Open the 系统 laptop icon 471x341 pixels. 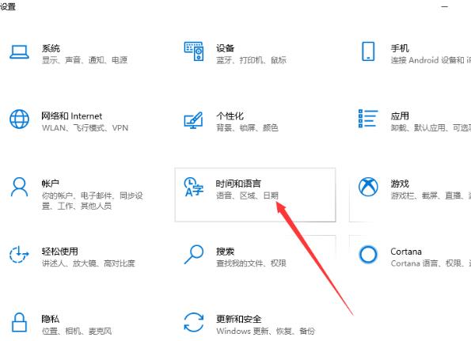click(x=19, y=52)
